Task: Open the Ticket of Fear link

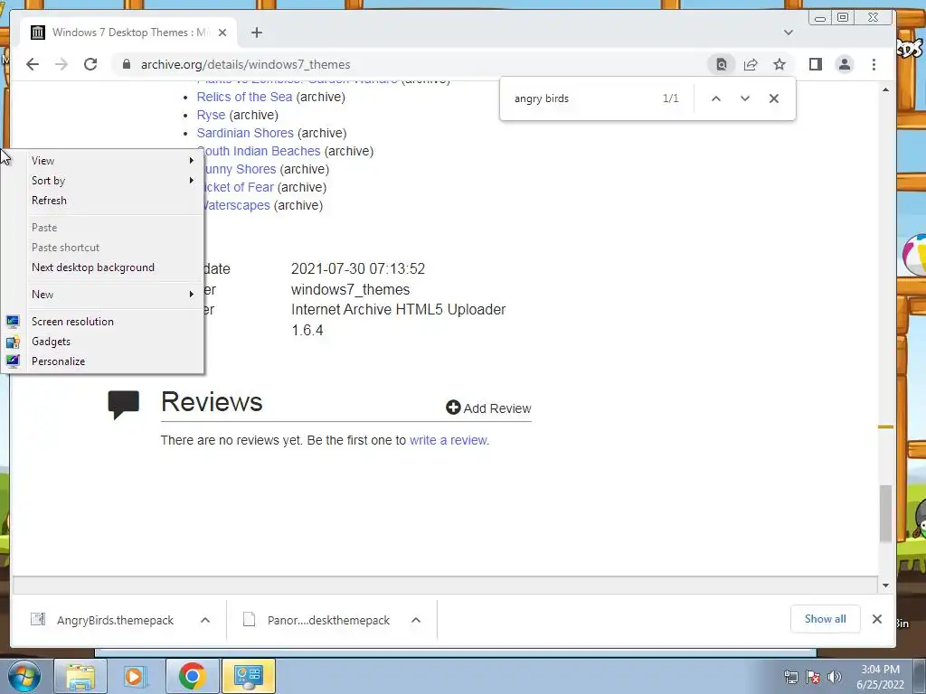Action: coord(239,187)
